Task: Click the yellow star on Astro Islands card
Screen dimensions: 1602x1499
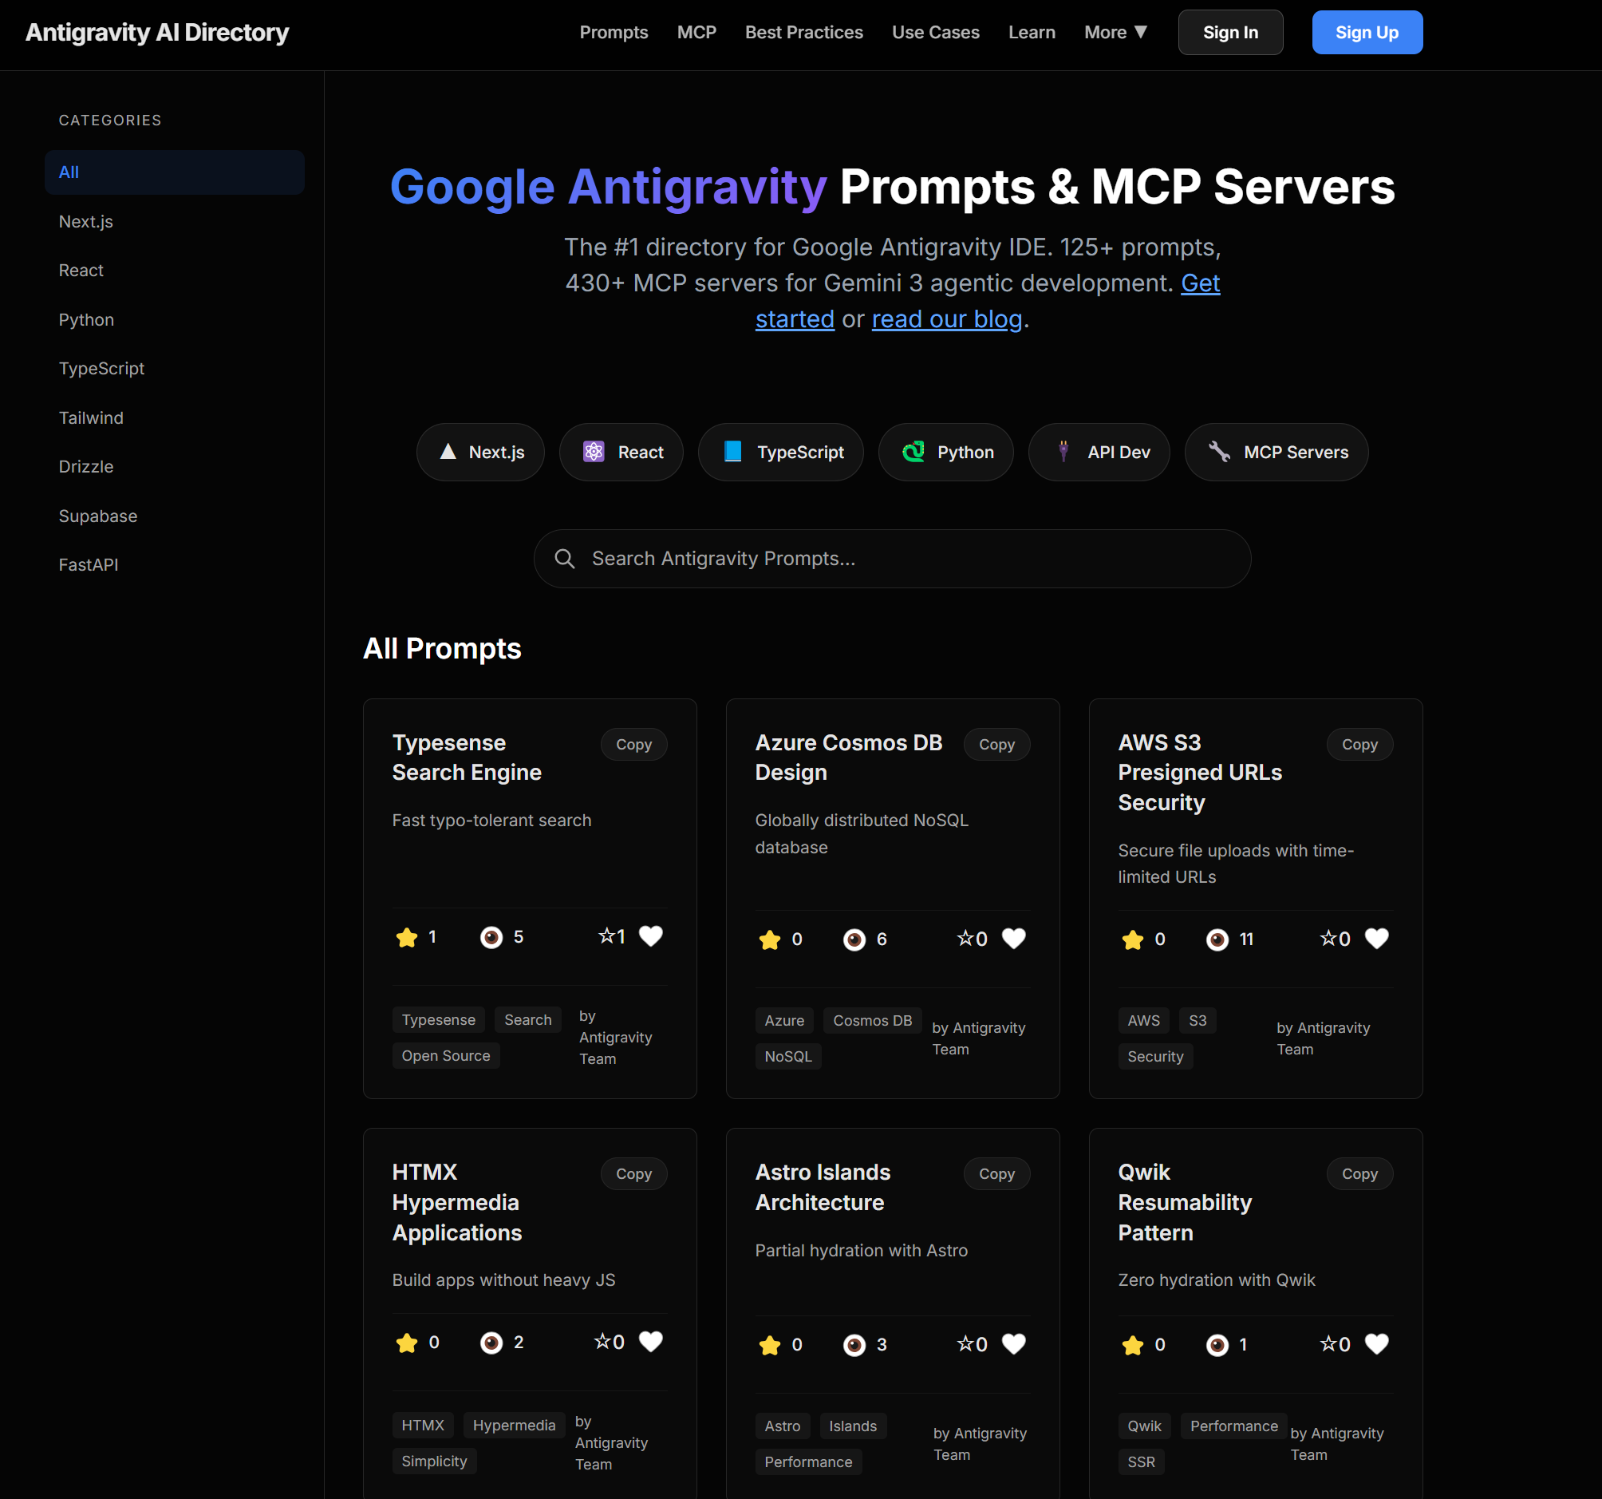Action: coord(770,1345)
